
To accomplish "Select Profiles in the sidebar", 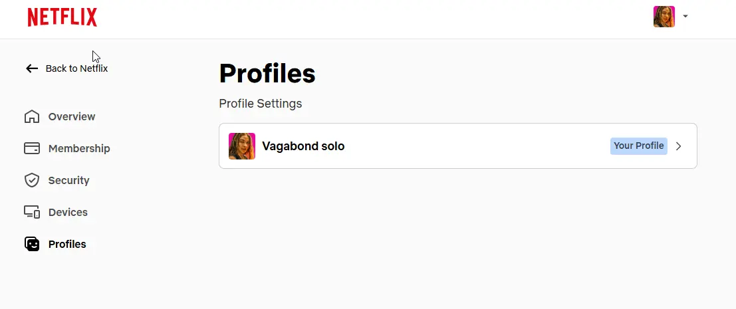I will pyautogui.click(x=67, y=244).
